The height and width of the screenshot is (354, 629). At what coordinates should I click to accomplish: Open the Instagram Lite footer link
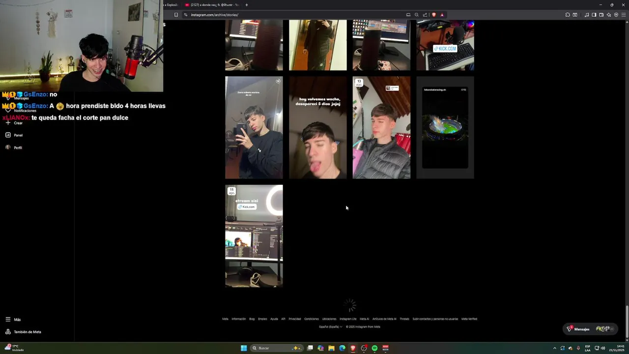pos(348,319)
